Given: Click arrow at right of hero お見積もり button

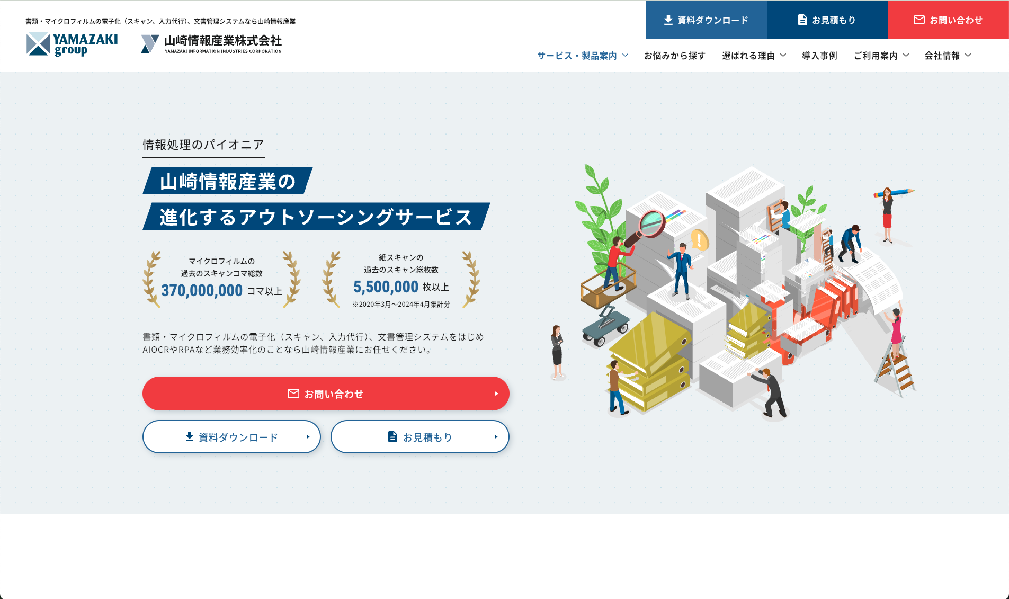Looking at the screenshot, I should [x=496, y=437].
